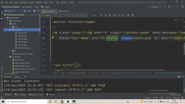Open the Navigate menu
The image size is (185, 104).
point(24,2)
